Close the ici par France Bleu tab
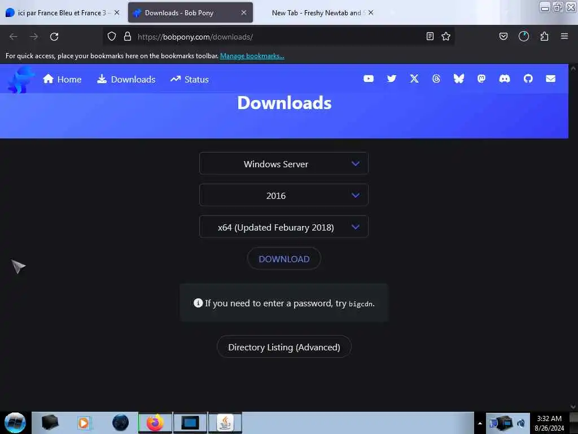The height and width of the screenshot is (434, 578). pos(117,12)
